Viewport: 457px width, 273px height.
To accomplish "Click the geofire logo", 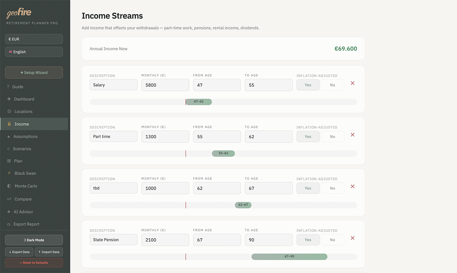I will pyautogui.click(x=19, y=13).
